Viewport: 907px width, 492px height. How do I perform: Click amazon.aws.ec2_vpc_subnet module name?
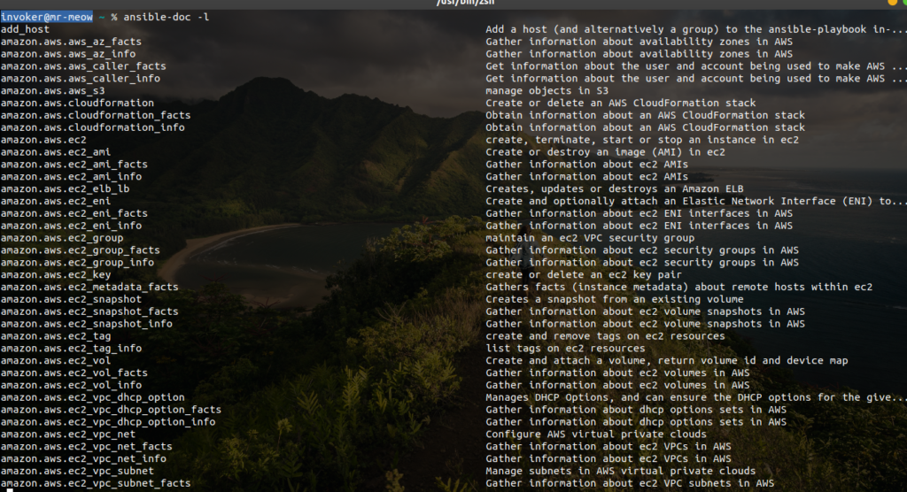click(78, 471)
